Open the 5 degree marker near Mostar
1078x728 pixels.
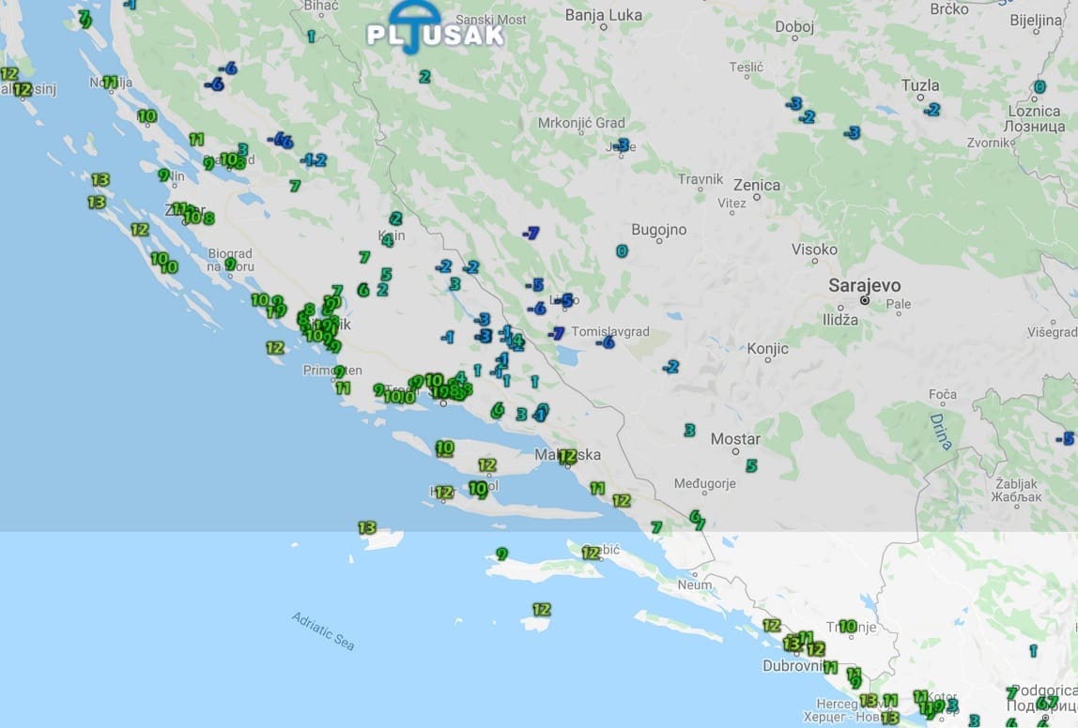click(x=751, y=465)
